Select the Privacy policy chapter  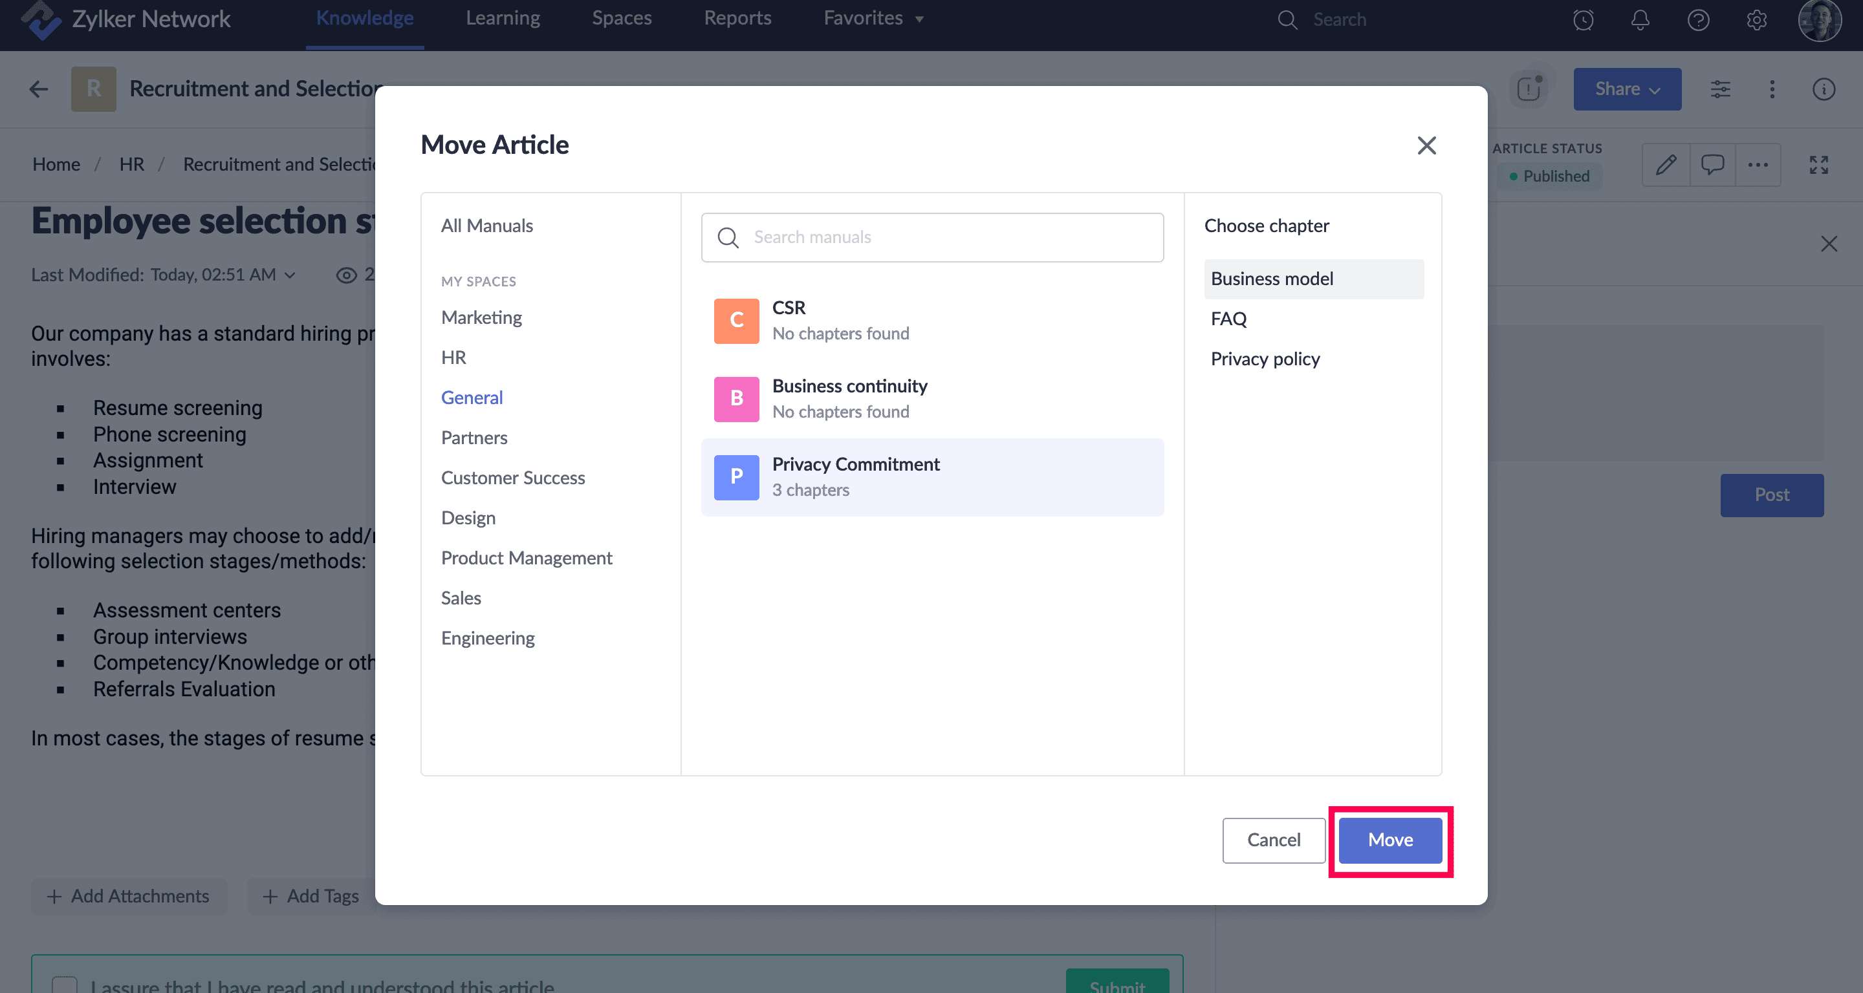[1265, 359]
